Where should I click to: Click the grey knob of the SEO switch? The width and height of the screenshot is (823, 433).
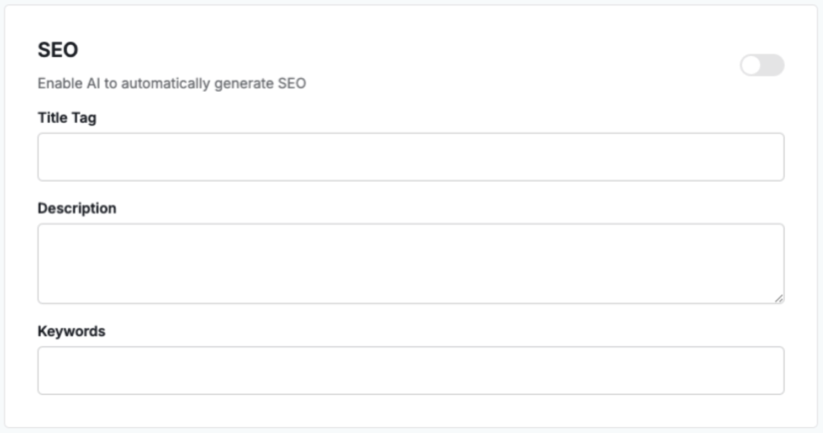point(752,65)
